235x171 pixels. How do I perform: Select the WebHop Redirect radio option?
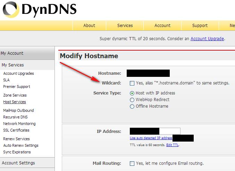click(x=132, y=100)
